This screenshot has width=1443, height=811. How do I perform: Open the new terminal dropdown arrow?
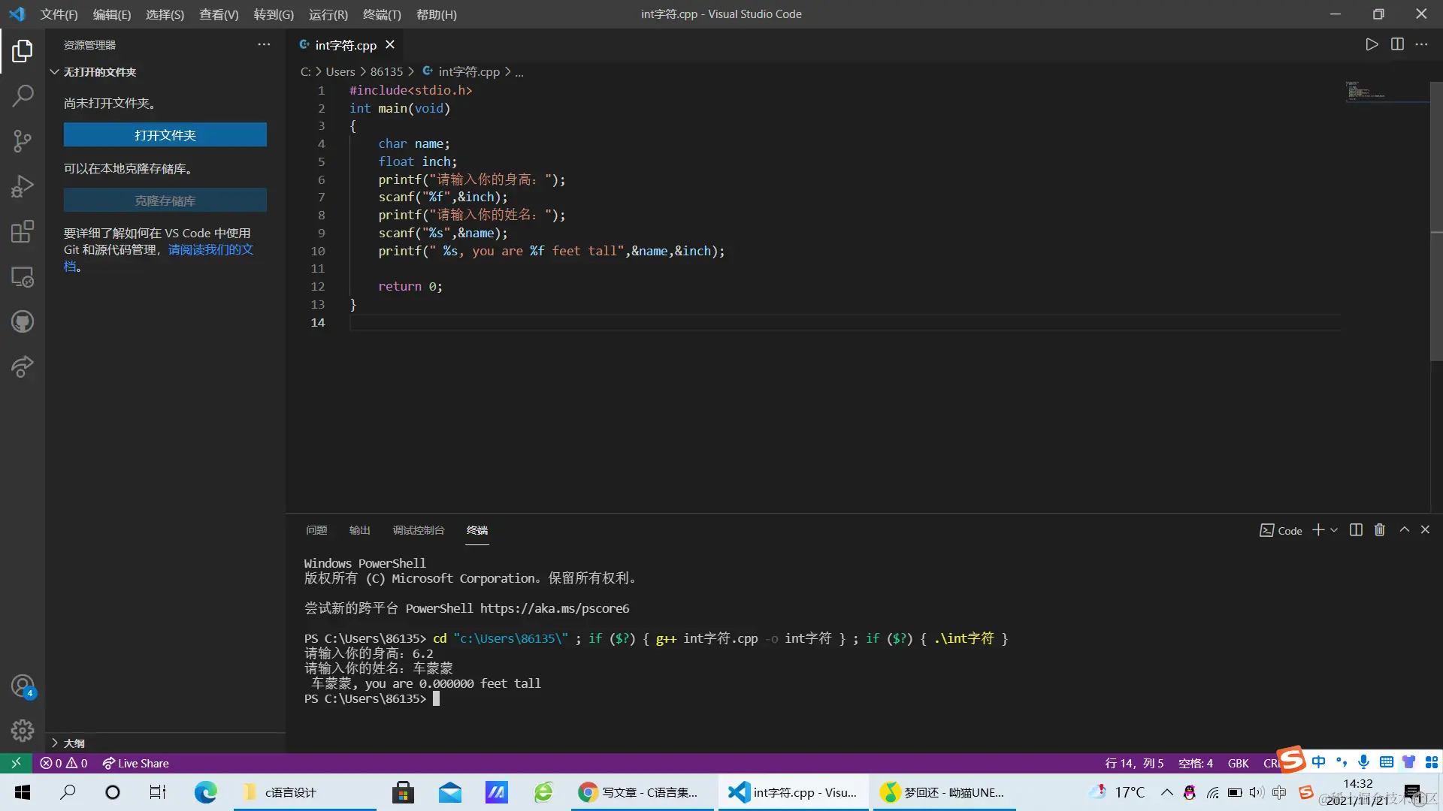[x=1334, y=530]
